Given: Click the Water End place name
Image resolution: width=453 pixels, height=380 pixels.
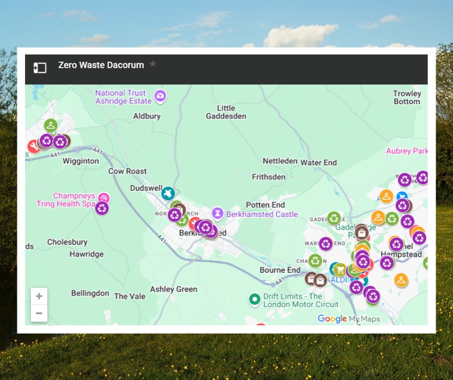Looking at the screenshot, I should click(x=319, y=163).
